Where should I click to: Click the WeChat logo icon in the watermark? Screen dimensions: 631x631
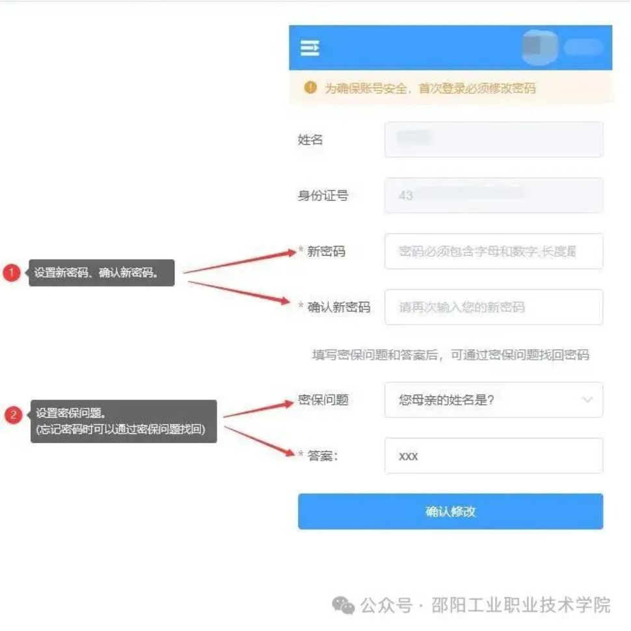pyautogui.click(x=343, y=605)
